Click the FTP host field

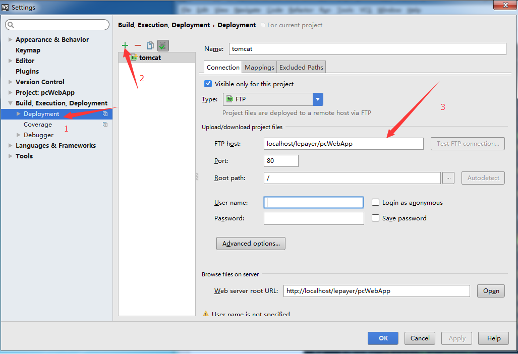(x=343, y=144)
